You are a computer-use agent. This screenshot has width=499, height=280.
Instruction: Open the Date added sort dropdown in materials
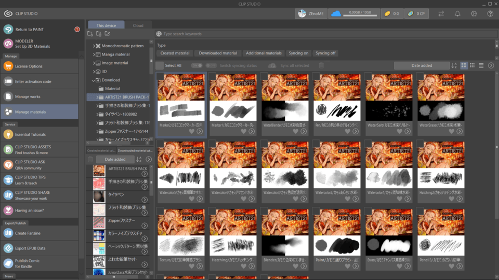coord(422,65)
